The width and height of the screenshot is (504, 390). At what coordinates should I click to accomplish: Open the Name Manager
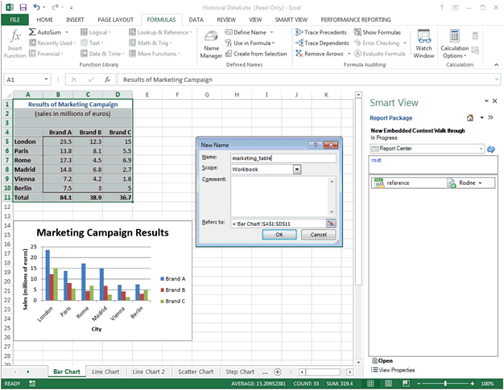click(x=211, y=44)
